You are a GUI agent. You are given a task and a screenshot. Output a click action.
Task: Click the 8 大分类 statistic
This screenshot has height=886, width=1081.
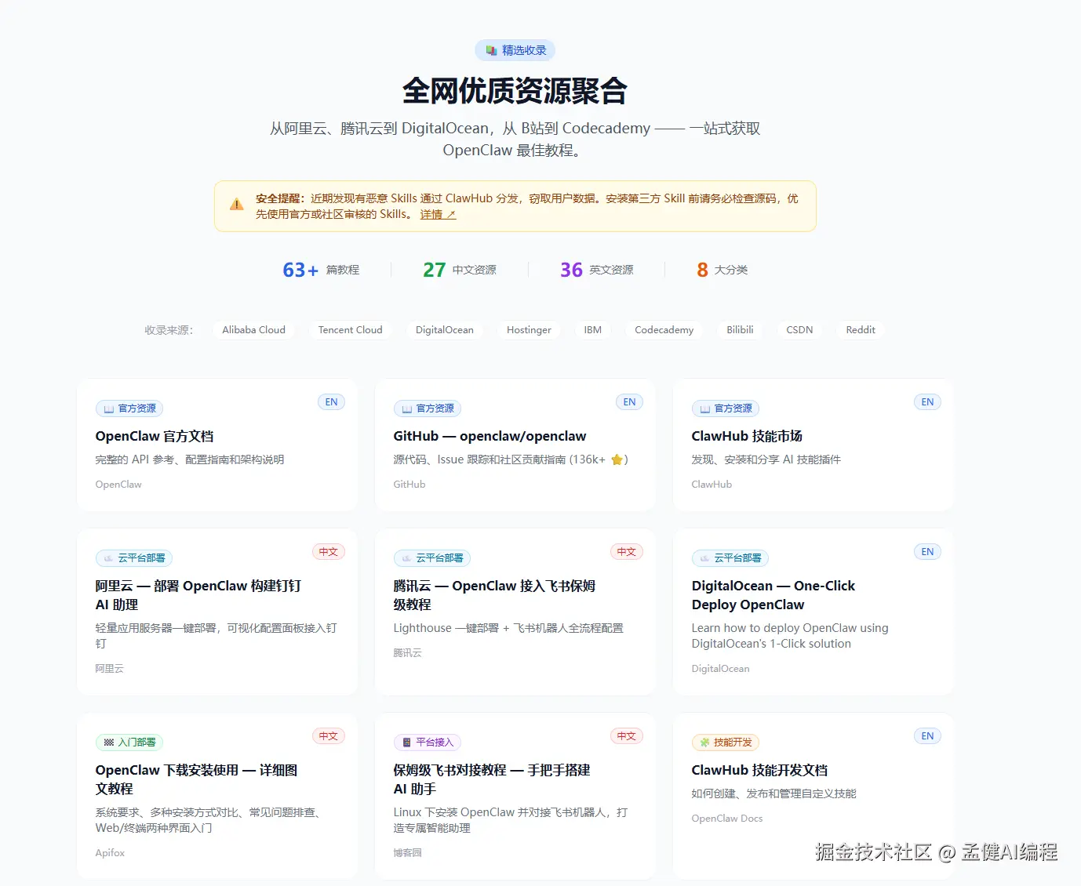click(x=722, y=270)
